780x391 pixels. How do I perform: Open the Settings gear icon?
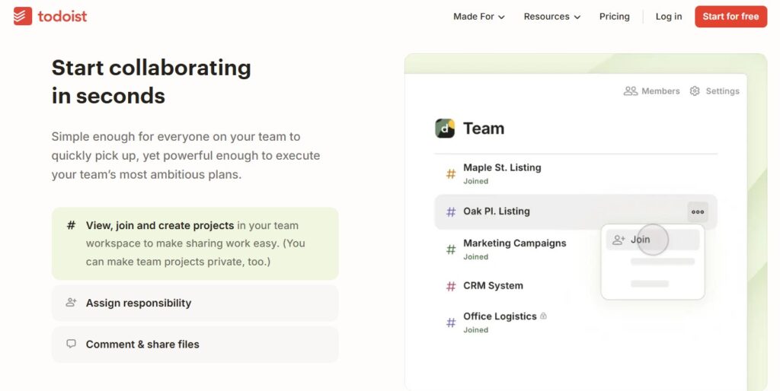coord(695,91)
